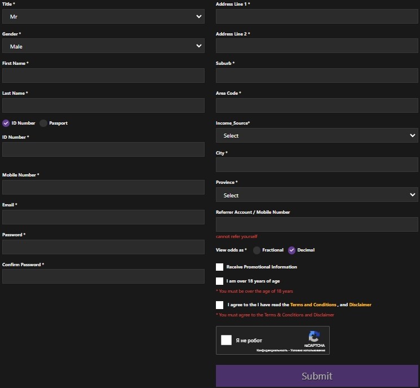This screenshot has height=388, width=420.
Task: Open the Title dropdown showing Mr
Action: [x=103, y=16]
